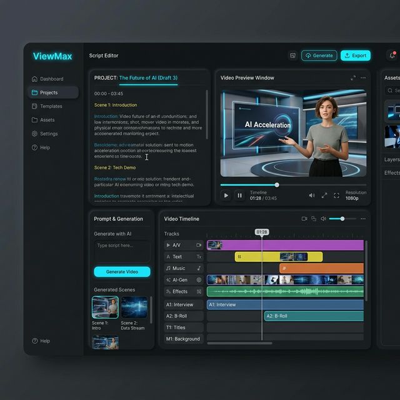Click the Generate Video button
The image size is (400, 400).
click(x=122, y=272)
